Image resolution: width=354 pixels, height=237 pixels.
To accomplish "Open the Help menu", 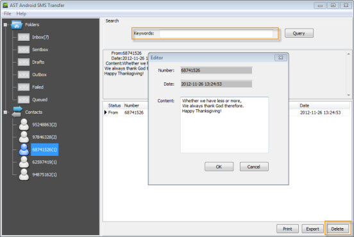I will pos(21,13).
